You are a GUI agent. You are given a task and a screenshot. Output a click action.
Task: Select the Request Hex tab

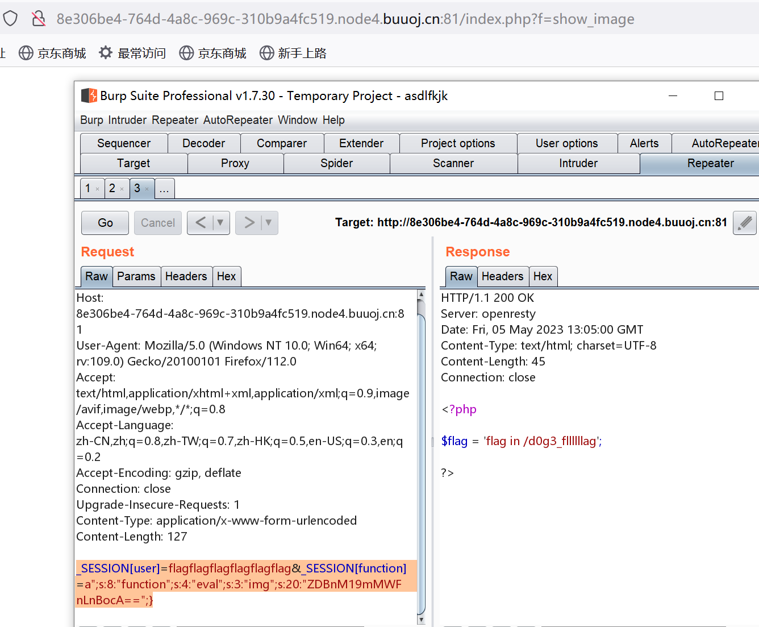pyautogui.click(x=226, y=276)
